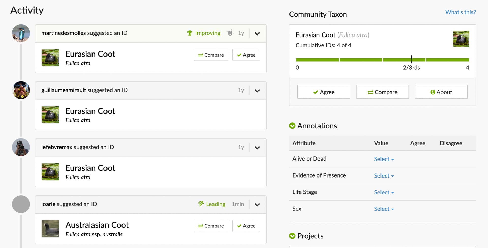The height and width of the screenshot is (248, 488).
Task: Click guillaumeamirault's profile avatar
Action: click(21, 90)
